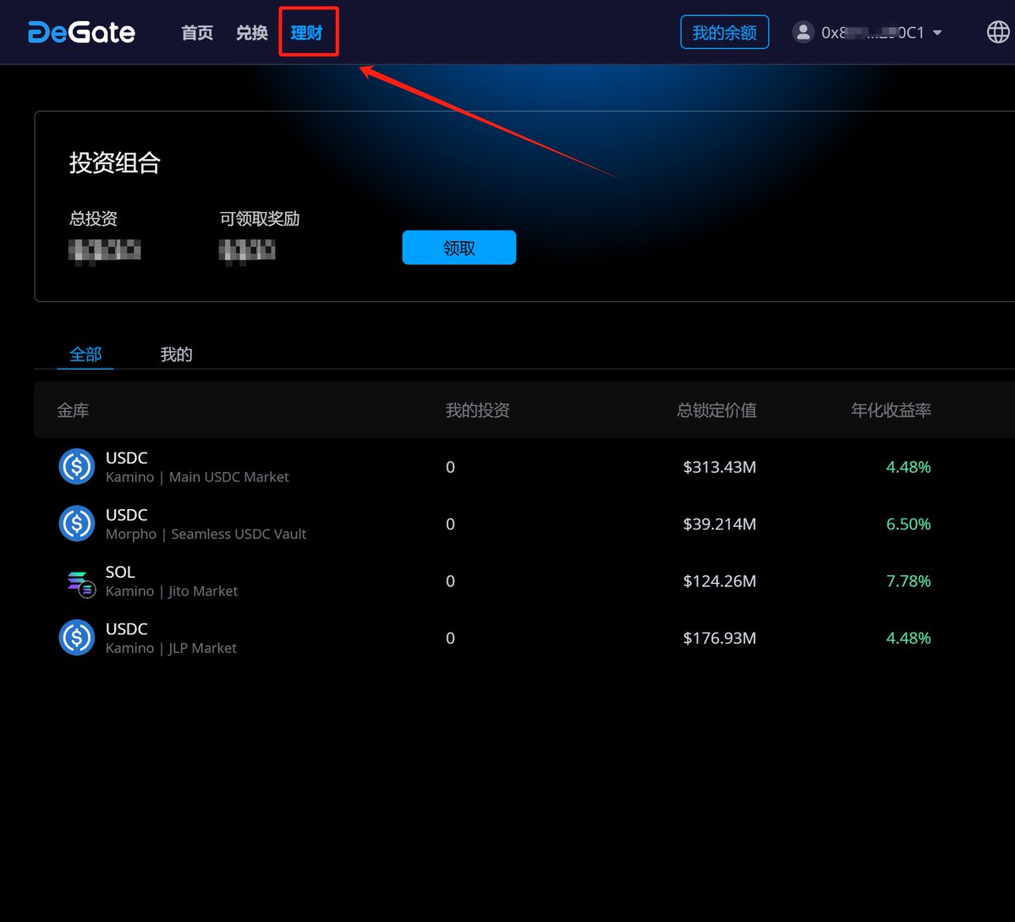The height and width of the screenshot is (922, 1015).
Task: Click SOL token name in vault list
Action: point(120,572)
